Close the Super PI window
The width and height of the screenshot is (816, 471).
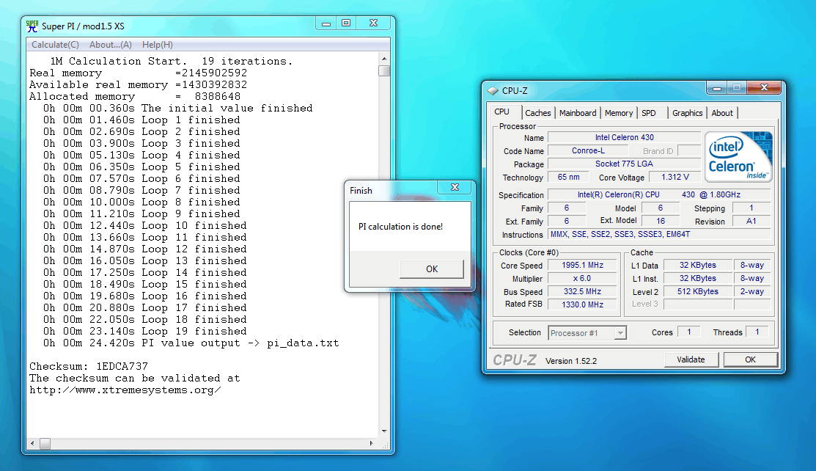tap(374, 23)
